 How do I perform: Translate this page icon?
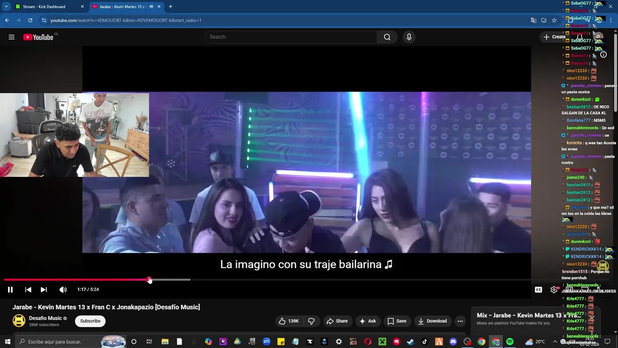click(x=534, y=20)
